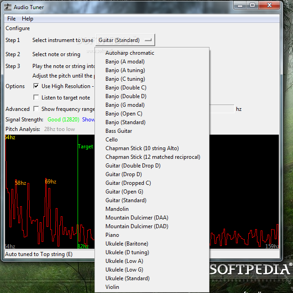The image size is (293, 293).
Task: Click the Good (12820) signal strength text
Action: [x=63, y=120]
